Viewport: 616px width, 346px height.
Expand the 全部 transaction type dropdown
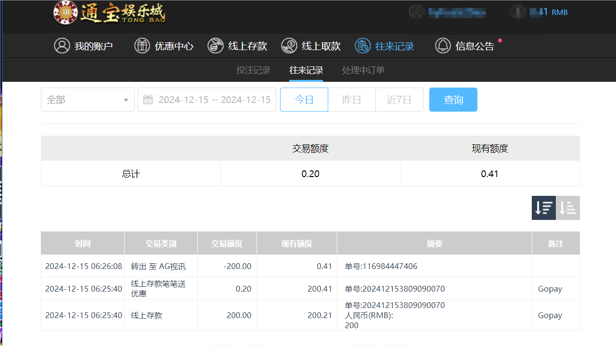[88, 99]
